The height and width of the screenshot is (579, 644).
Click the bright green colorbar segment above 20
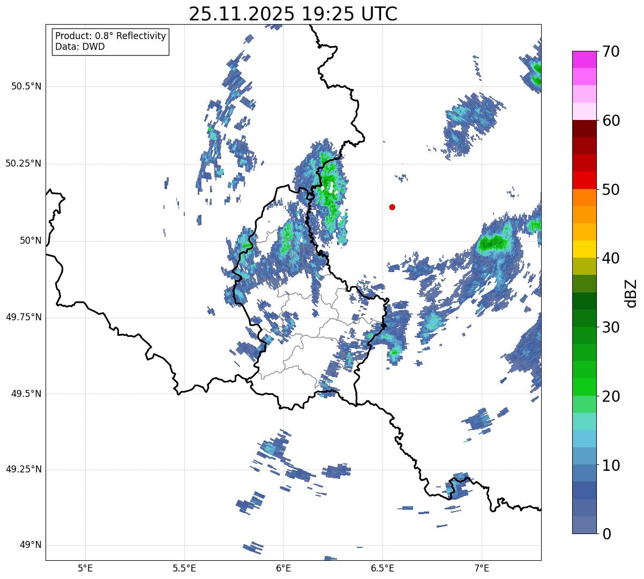[585, 387]
